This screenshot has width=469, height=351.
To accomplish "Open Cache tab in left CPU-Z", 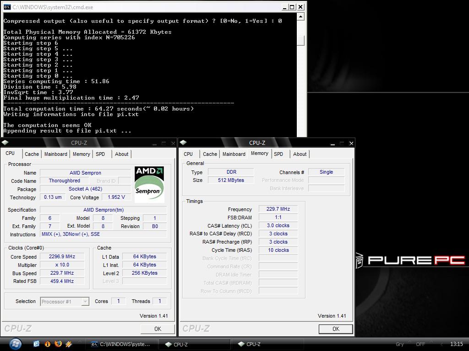I will pos(32,154).
